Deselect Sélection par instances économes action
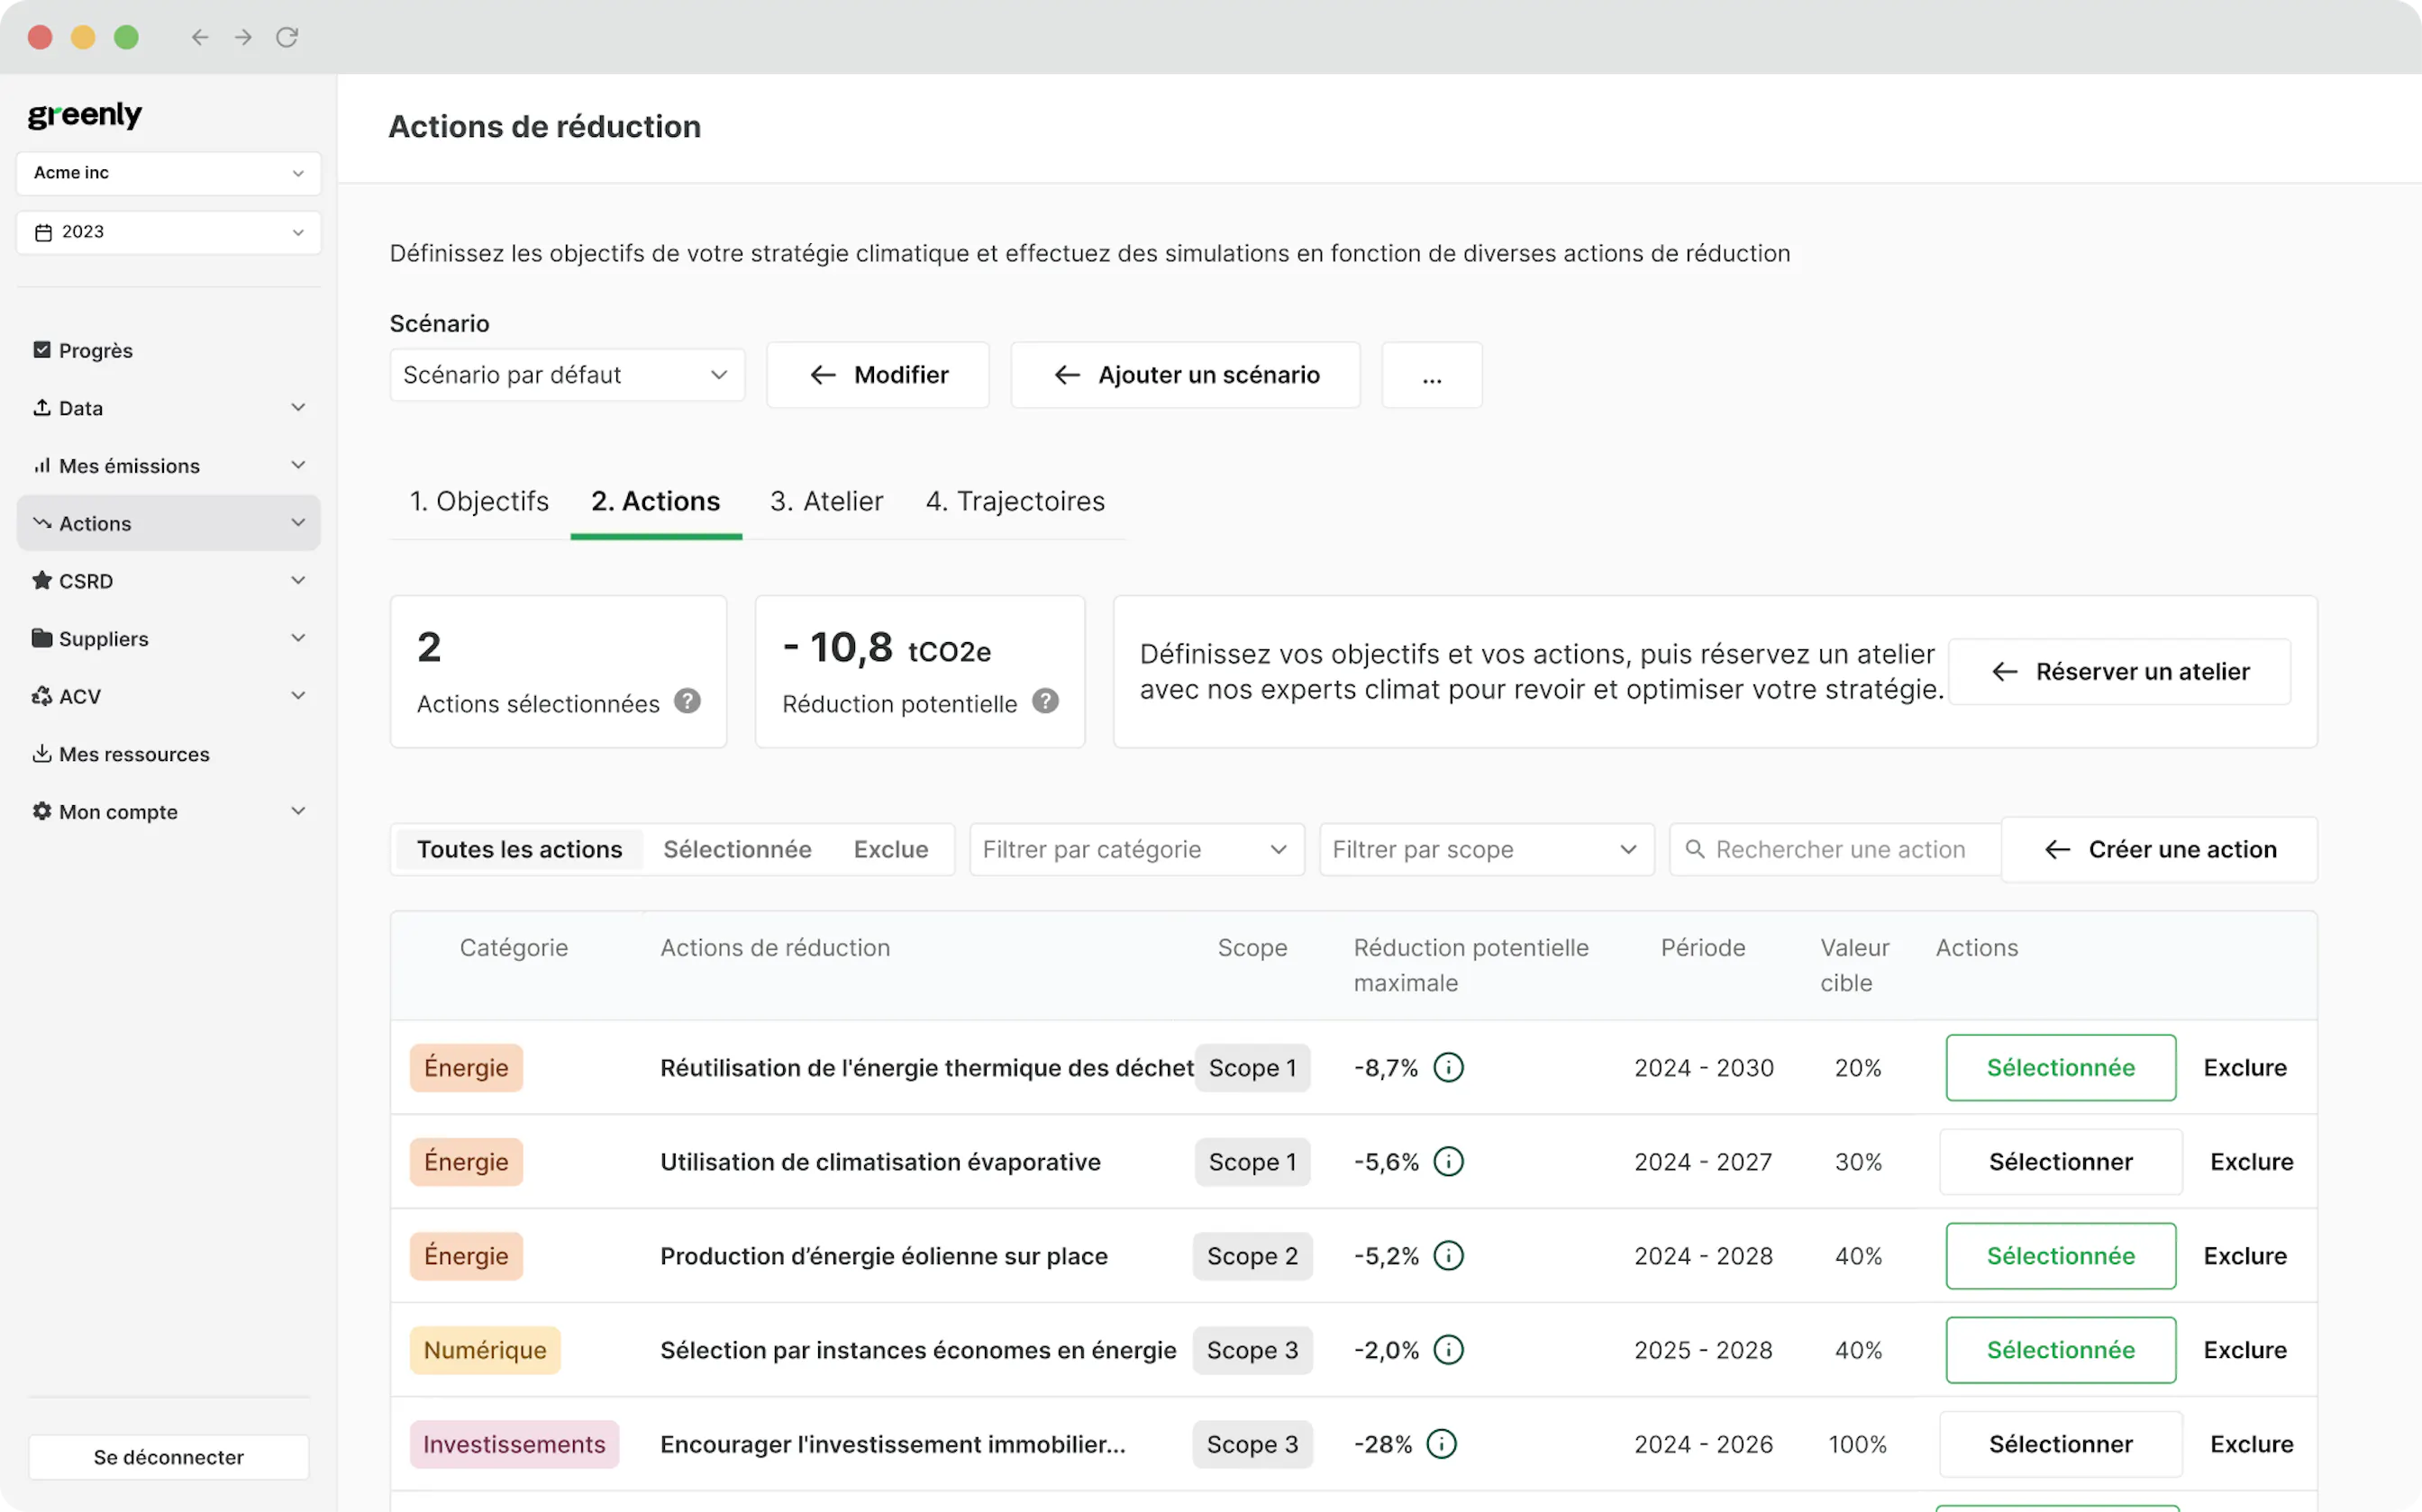2422x1512 pixels. [x=2061, y=1349]
